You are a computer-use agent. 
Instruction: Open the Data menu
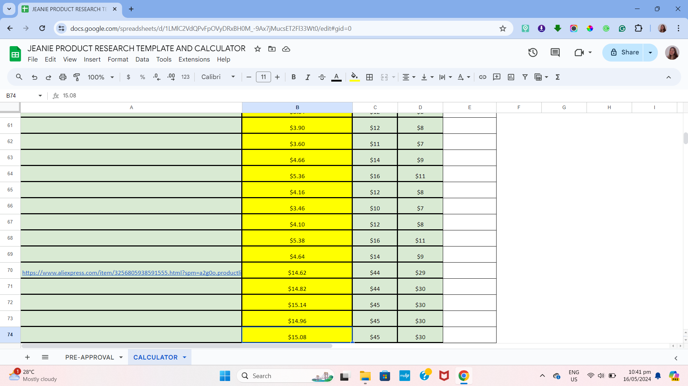coord(142,59)
